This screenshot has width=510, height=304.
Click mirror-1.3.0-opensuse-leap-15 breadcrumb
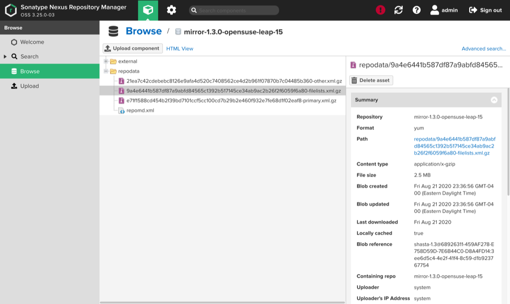(233, 32)
